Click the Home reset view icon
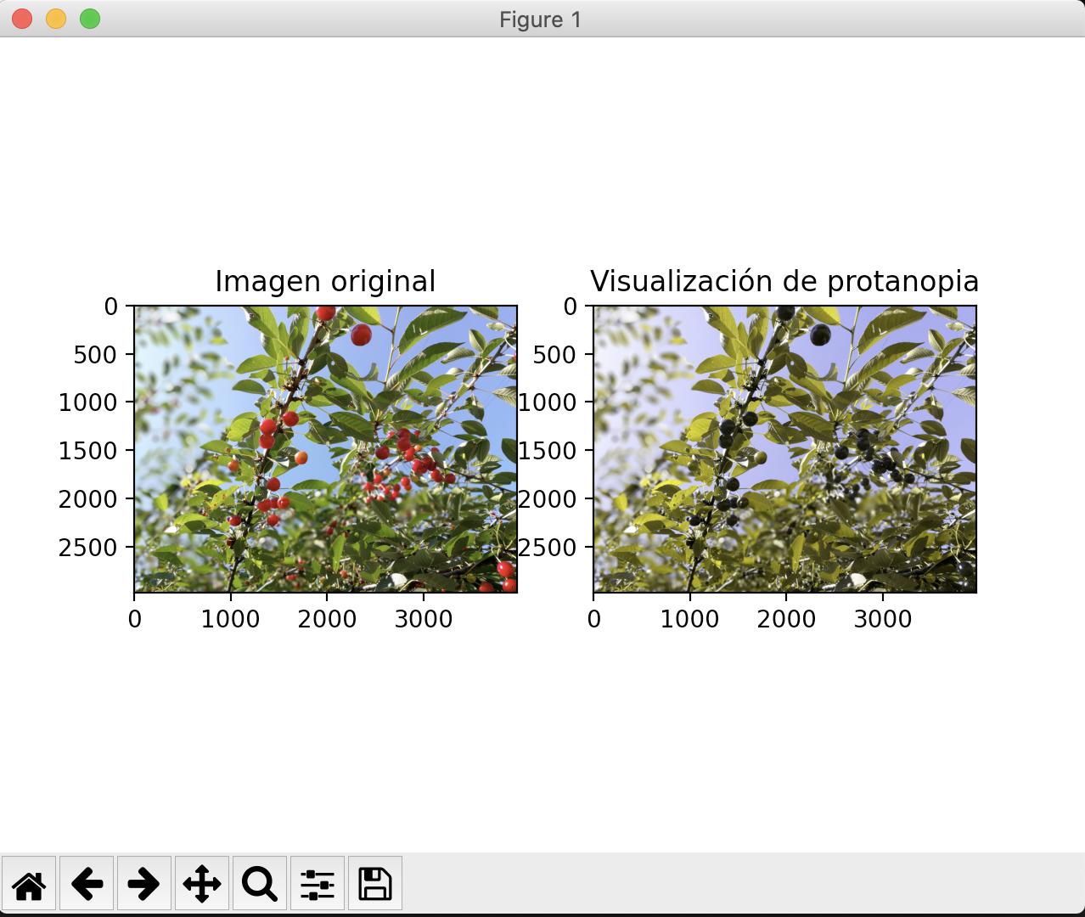1085x917 pixels. click(x=30, y=883)
